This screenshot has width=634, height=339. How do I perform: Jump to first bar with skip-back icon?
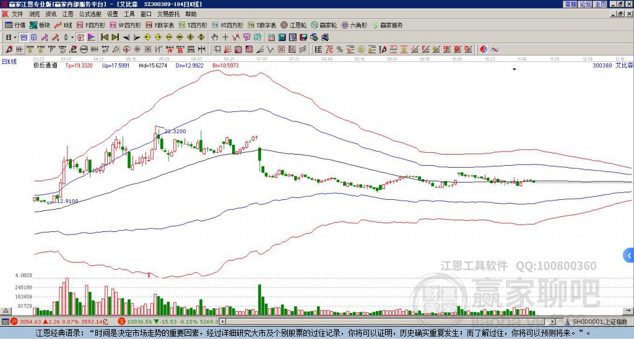tap(104, 38)
